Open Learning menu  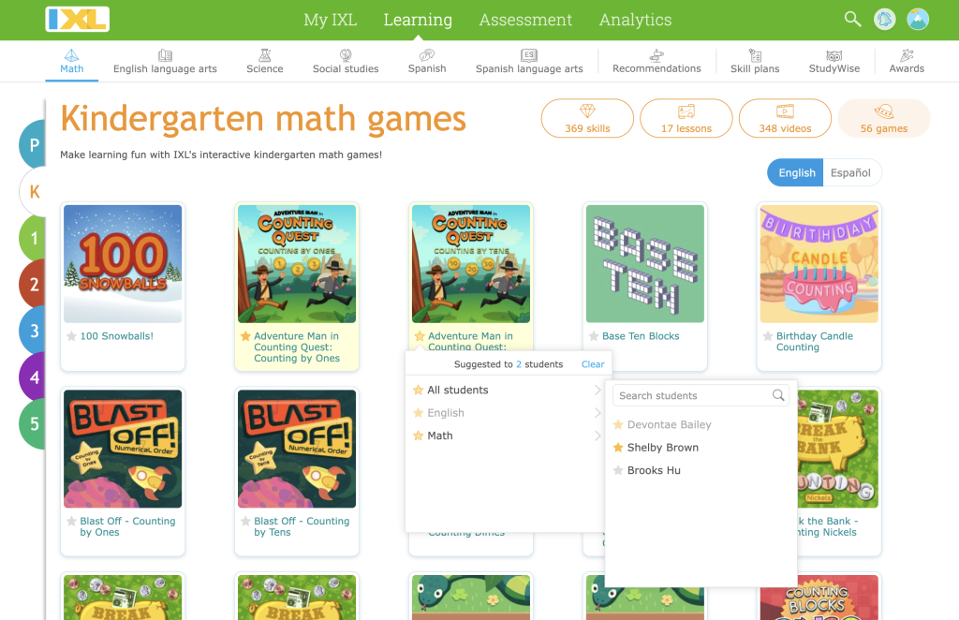[418, 20]
